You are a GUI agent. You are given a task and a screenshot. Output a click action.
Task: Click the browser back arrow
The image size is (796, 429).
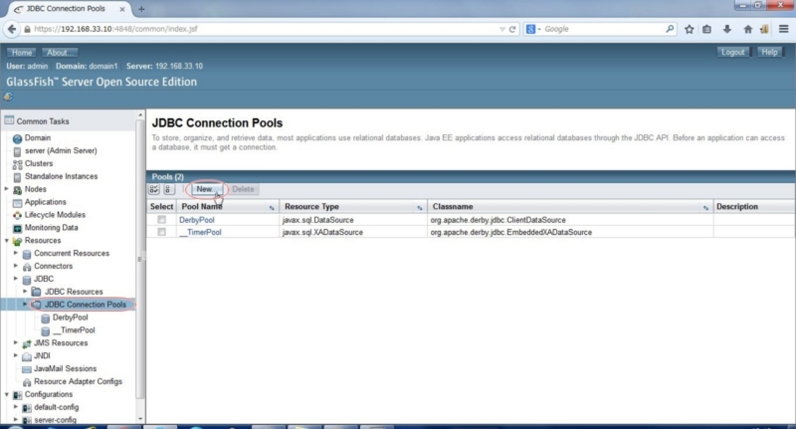click(12, 29)
